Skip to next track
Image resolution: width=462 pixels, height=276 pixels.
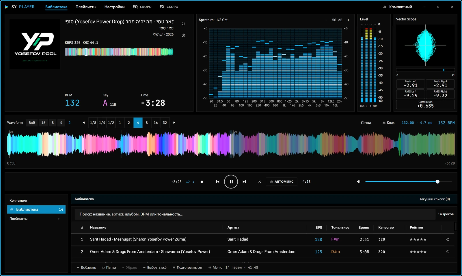[x=244, y=182]
